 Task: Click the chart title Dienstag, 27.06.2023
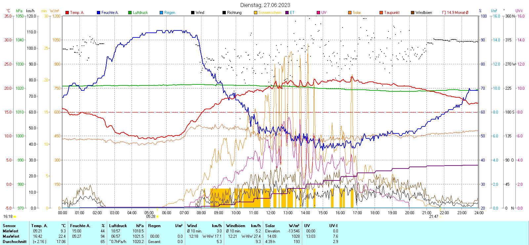click(265, 5)
